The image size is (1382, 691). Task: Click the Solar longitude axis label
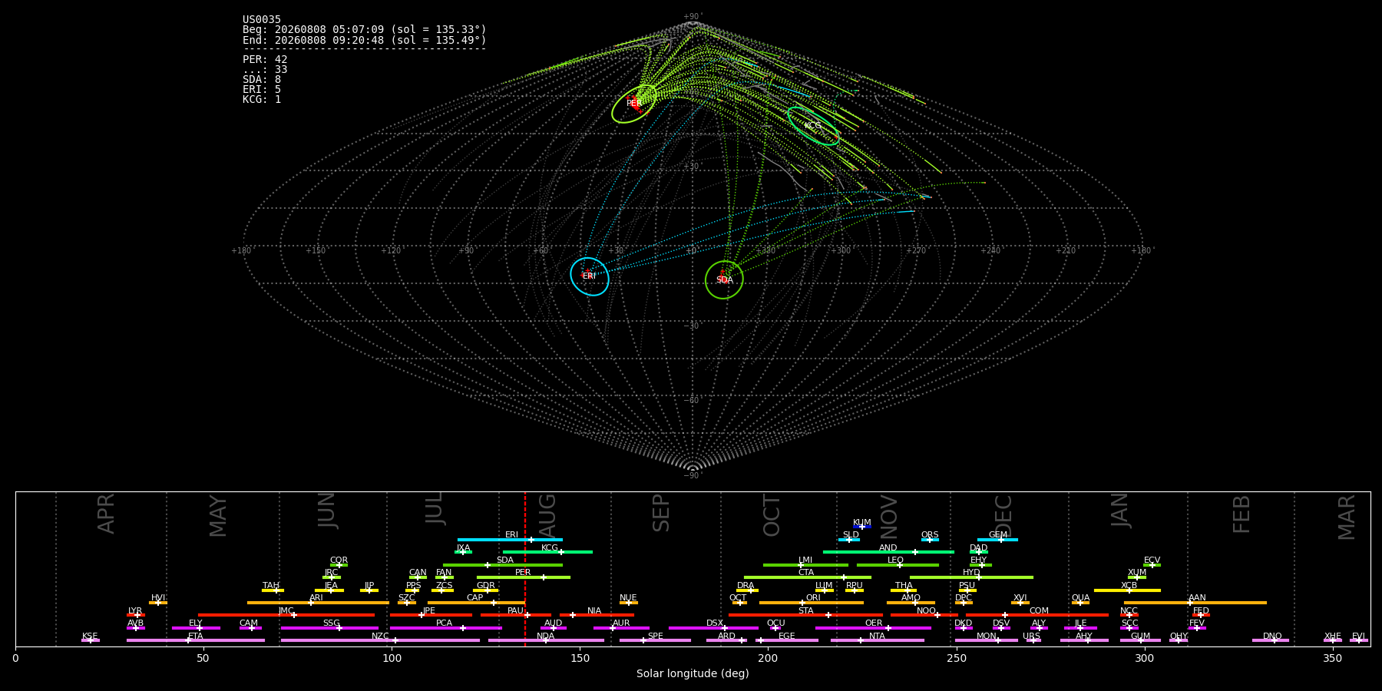[x=693, y=673]
